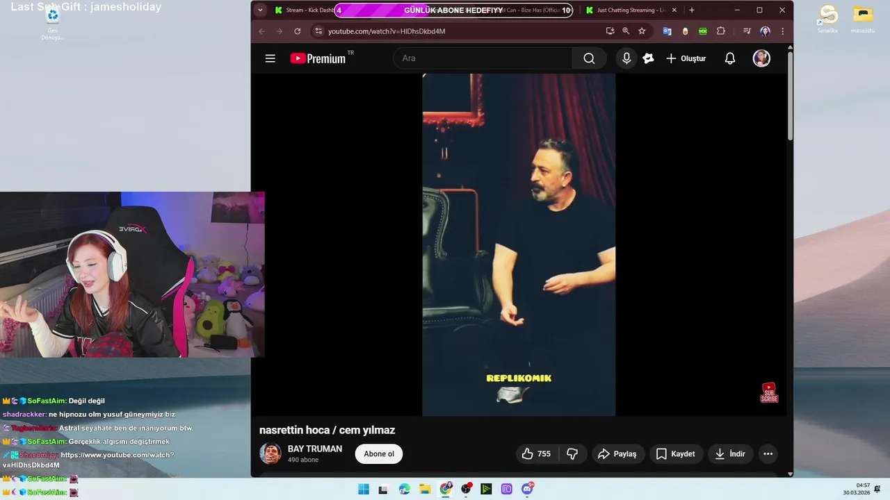Open the three-dot more actions menu
The image size is (890, 500).
pyautogui.click(x=768, y=454)
